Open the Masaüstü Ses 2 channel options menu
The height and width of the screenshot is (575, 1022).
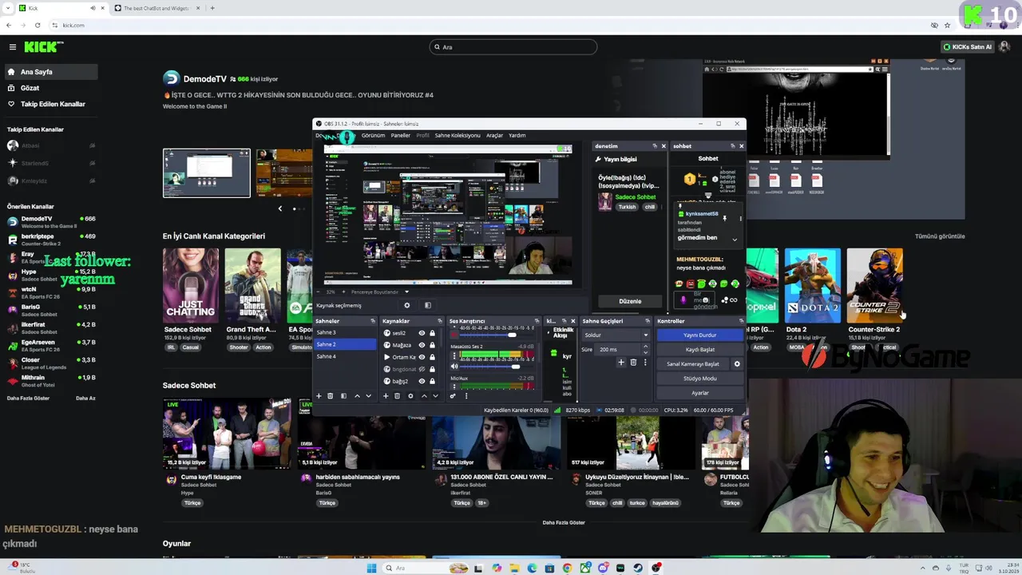point(454,356)
